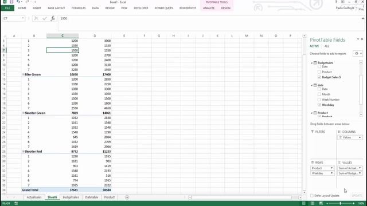The image size is (367, 206).
Task: Click the Save icon in quick access toolbar
Action: click(x=11, y=2)
